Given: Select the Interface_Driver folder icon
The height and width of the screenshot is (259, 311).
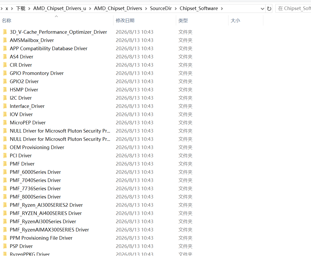Looking at the screenshot, I should point(5,106).
